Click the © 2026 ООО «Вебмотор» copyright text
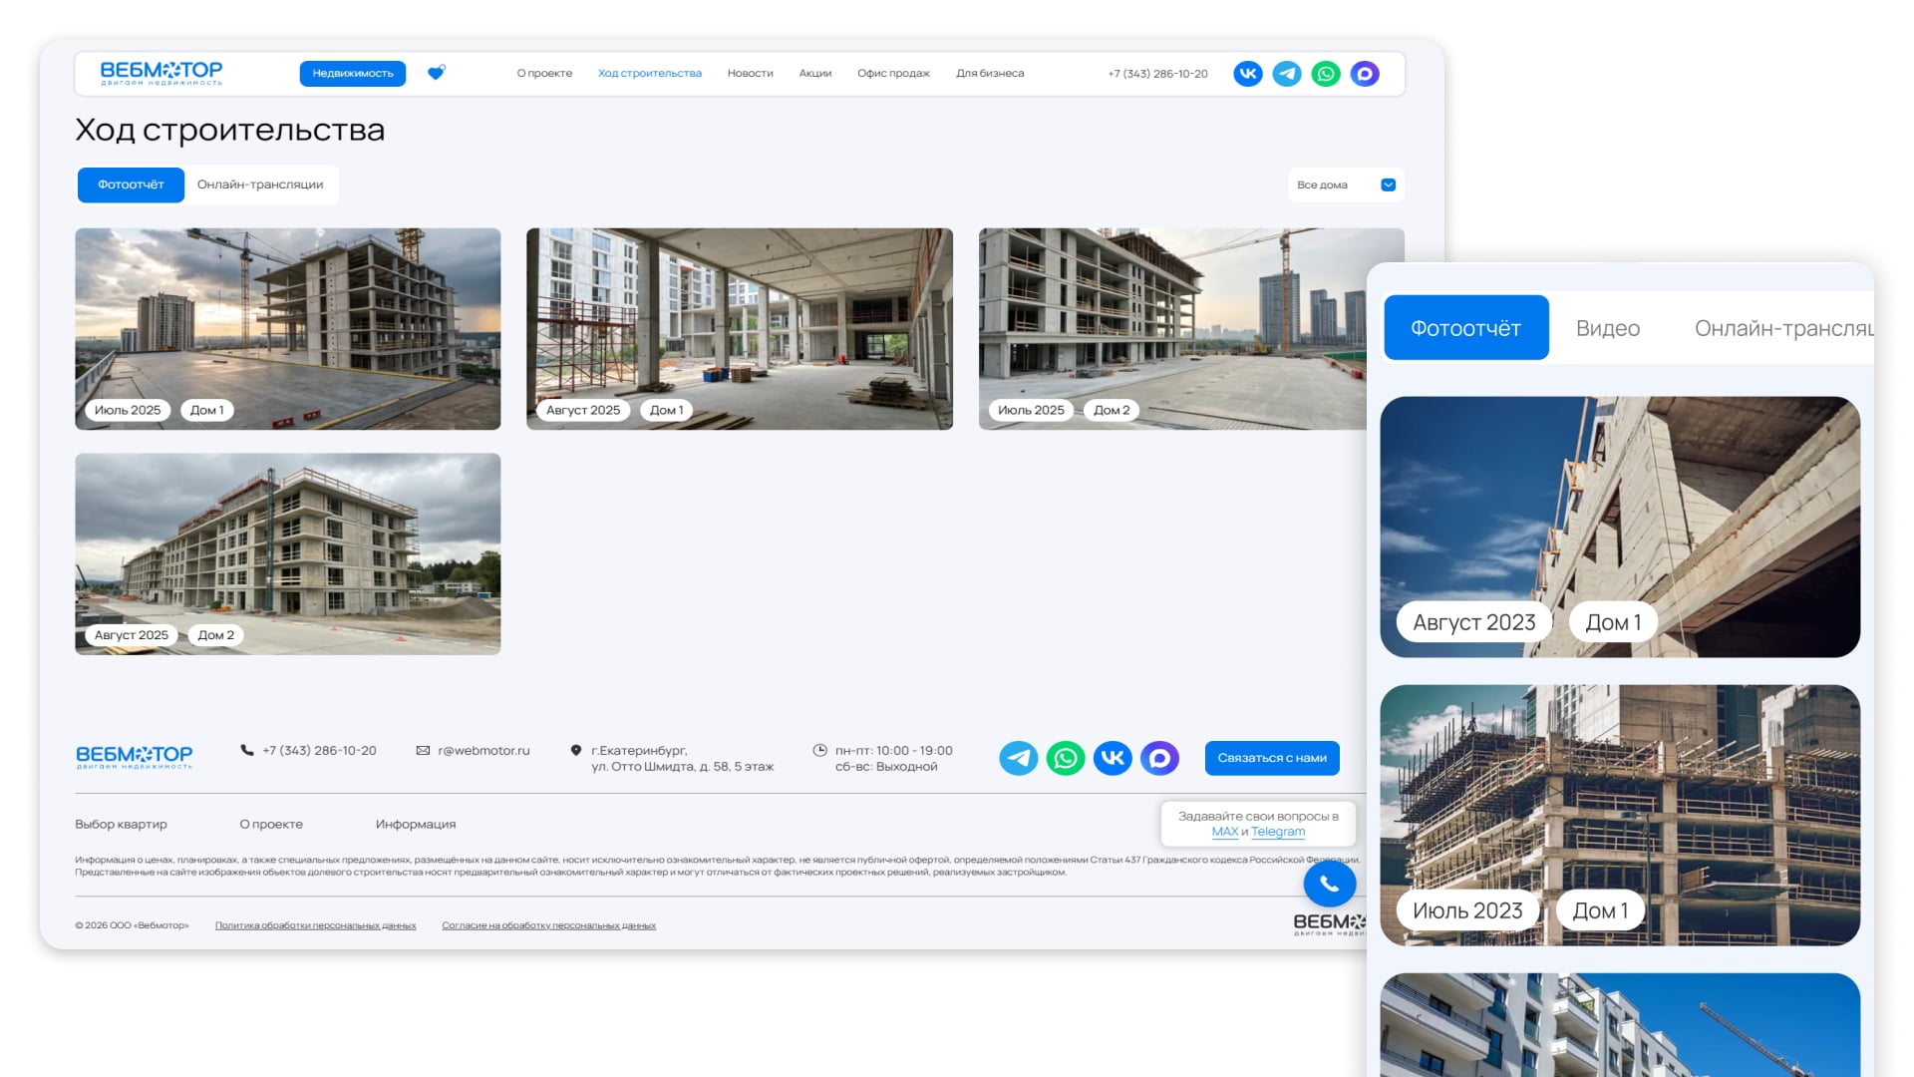The height and width of the screenshot is (1077, 1914). [132, 925]
